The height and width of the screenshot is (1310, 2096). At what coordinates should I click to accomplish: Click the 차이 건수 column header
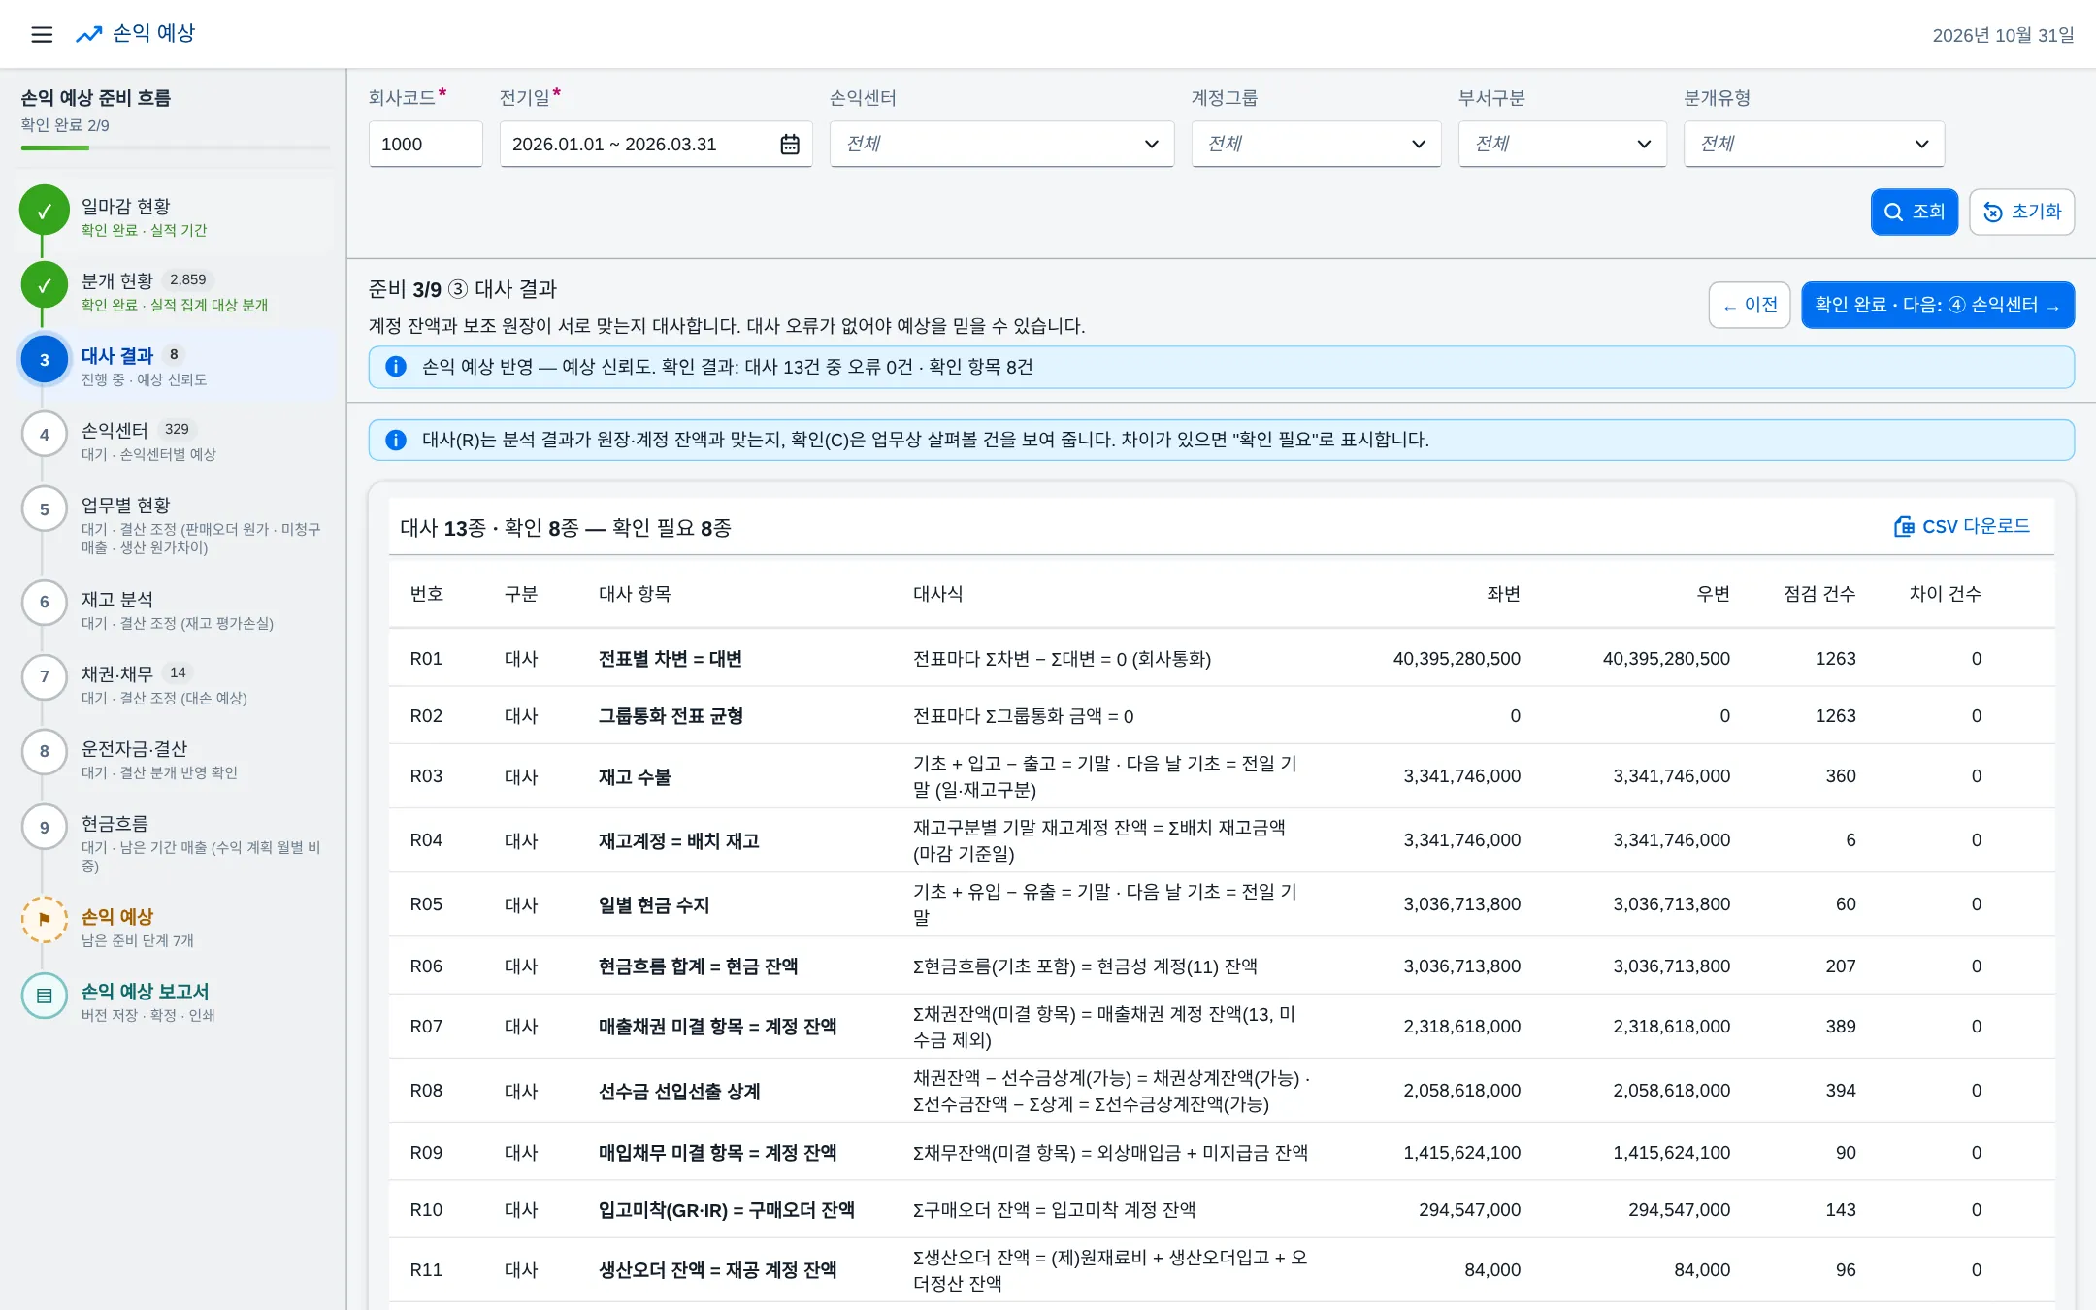point(1946,594)
